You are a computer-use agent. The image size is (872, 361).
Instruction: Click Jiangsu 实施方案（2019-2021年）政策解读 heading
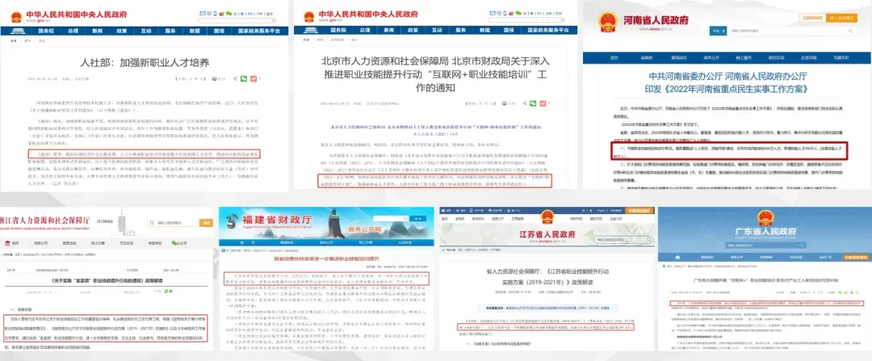coord(546,283)
